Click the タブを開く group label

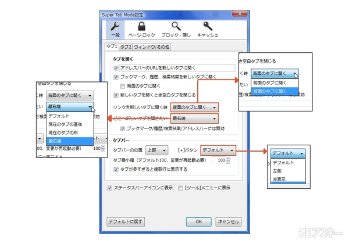coord(123,59)
